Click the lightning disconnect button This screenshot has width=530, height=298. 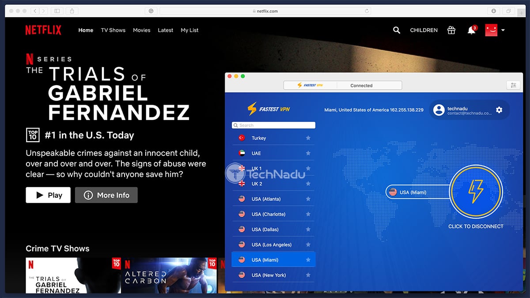click(x=476, y=192)
